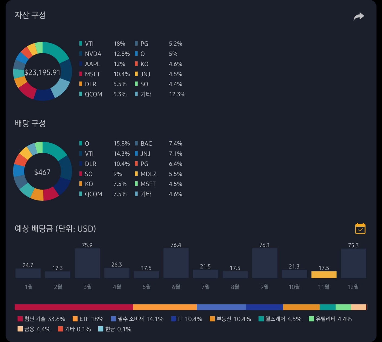Click 기타 4.6% in dividend legend
The height and width of the screenshot is (342, 382).
pyautogui.click(x=159, y=194)
